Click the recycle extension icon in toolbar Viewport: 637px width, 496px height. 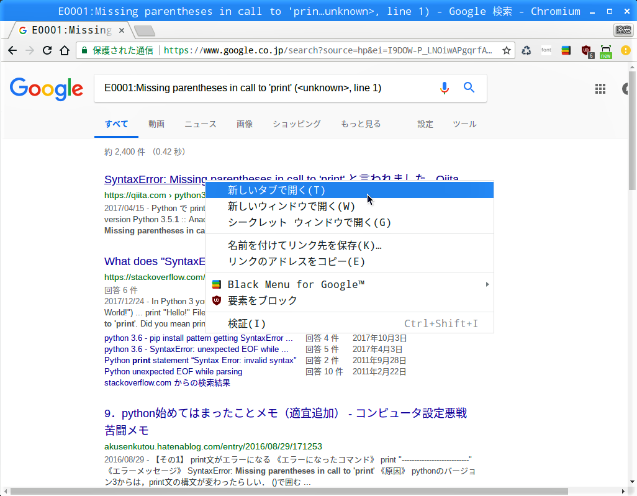(526, 50)
